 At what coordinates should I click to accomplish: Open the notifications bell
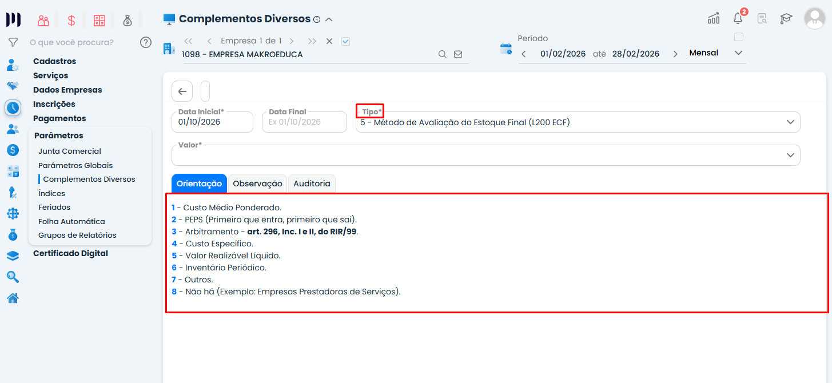coord(738,18)
